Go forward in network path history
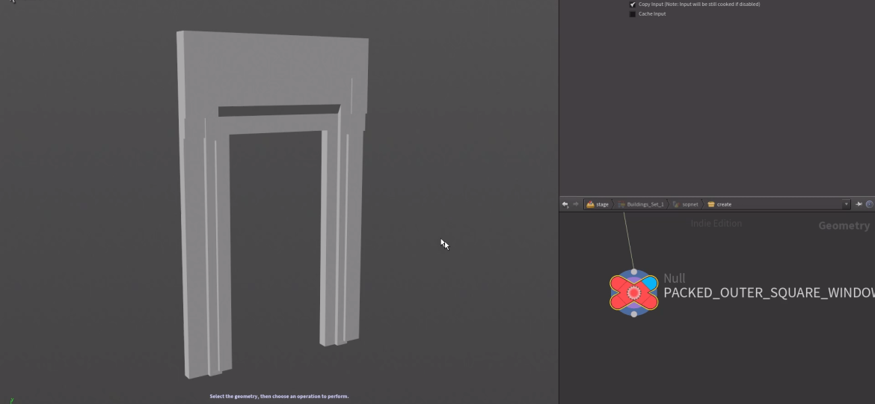This screenshot has height=404, width=875. (575, 204)
